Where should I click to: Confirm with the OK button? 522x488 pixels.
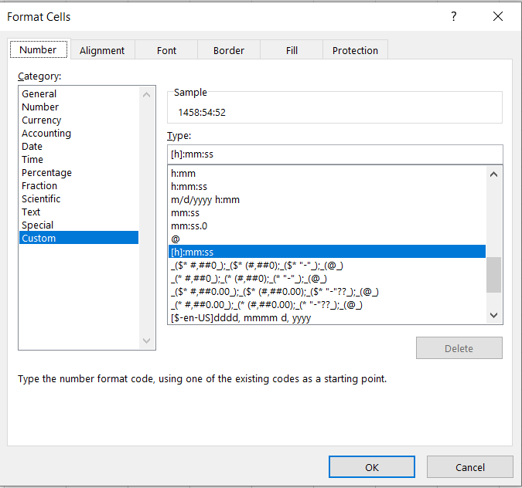coord(371,467)
